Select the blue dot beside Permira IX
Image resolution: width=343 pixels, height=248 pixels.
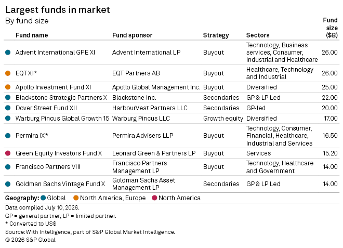(8, 136)
